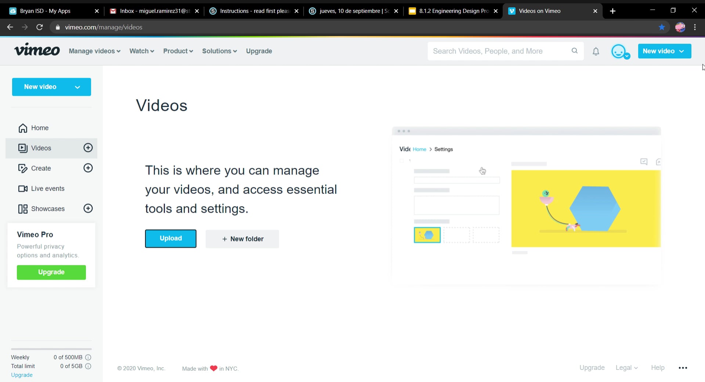Click the address bar URL
705x382 pixels.
point(104,27)
